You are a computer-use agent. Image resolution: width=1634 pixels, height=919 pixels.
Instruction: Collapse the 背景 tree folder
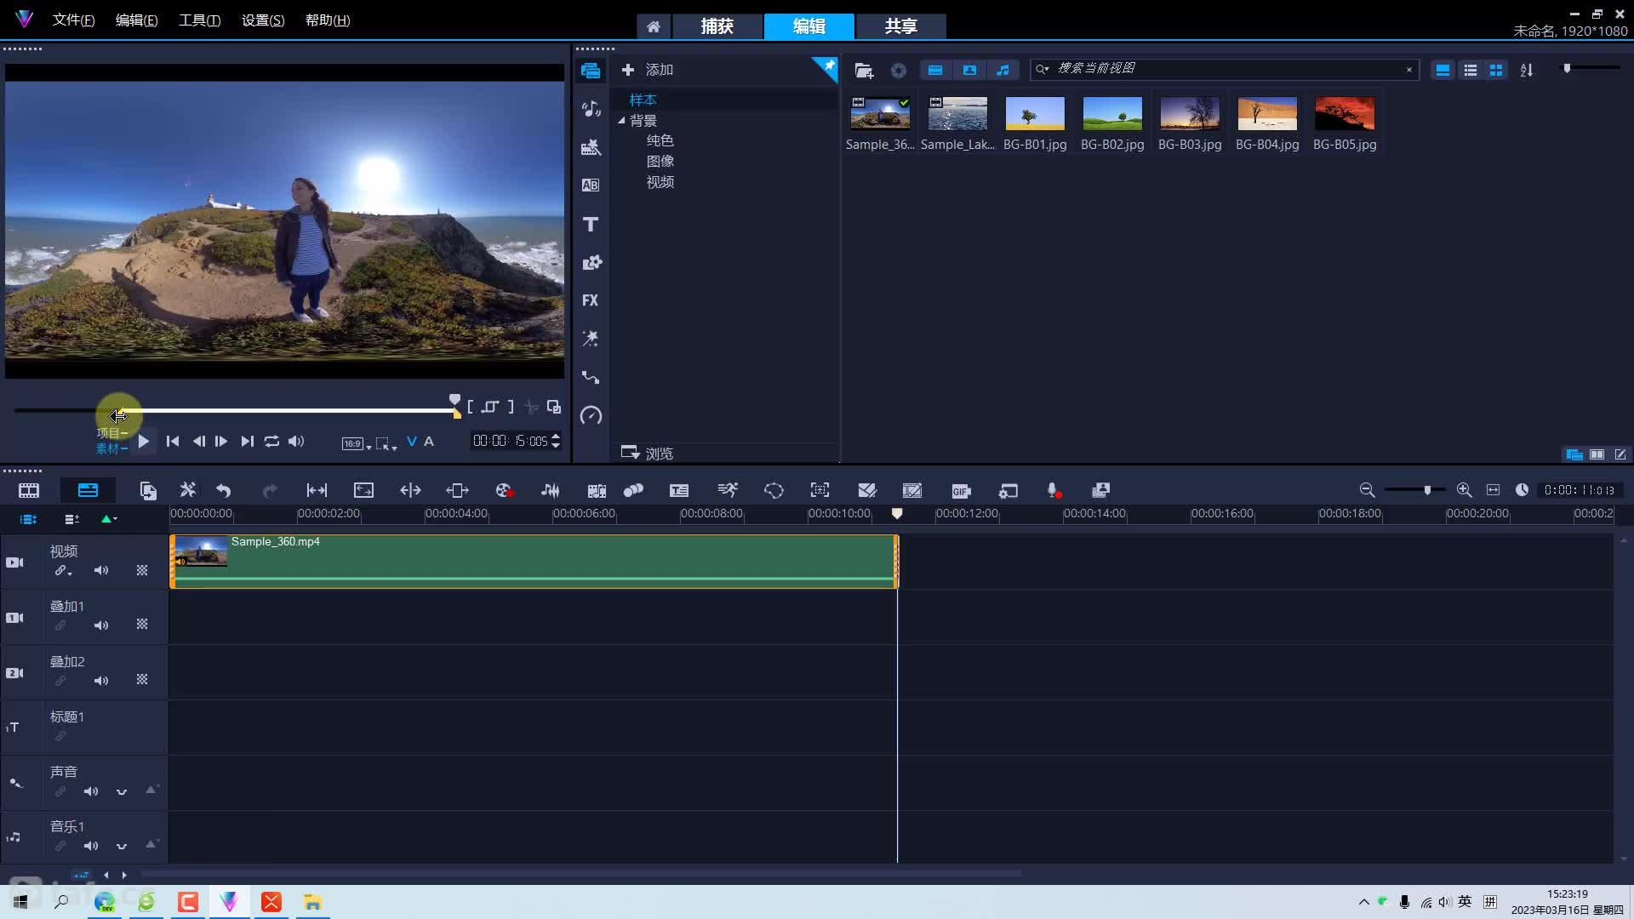click(x=621, y=121)
